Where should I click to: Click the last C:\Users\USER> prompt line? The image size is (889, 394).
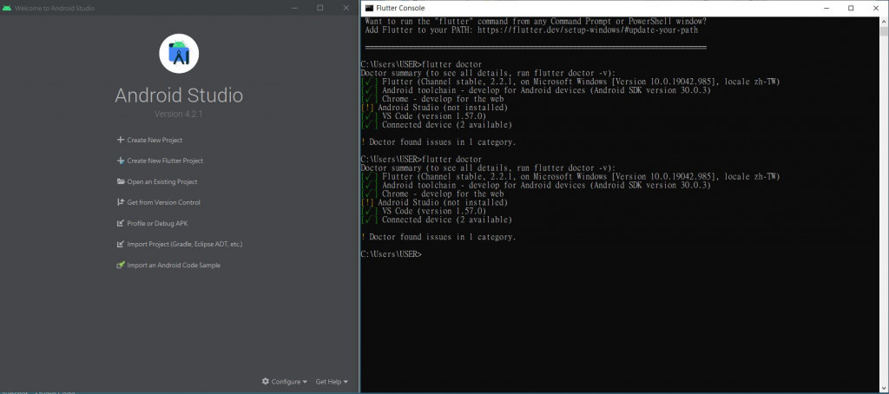click(392, 254)
